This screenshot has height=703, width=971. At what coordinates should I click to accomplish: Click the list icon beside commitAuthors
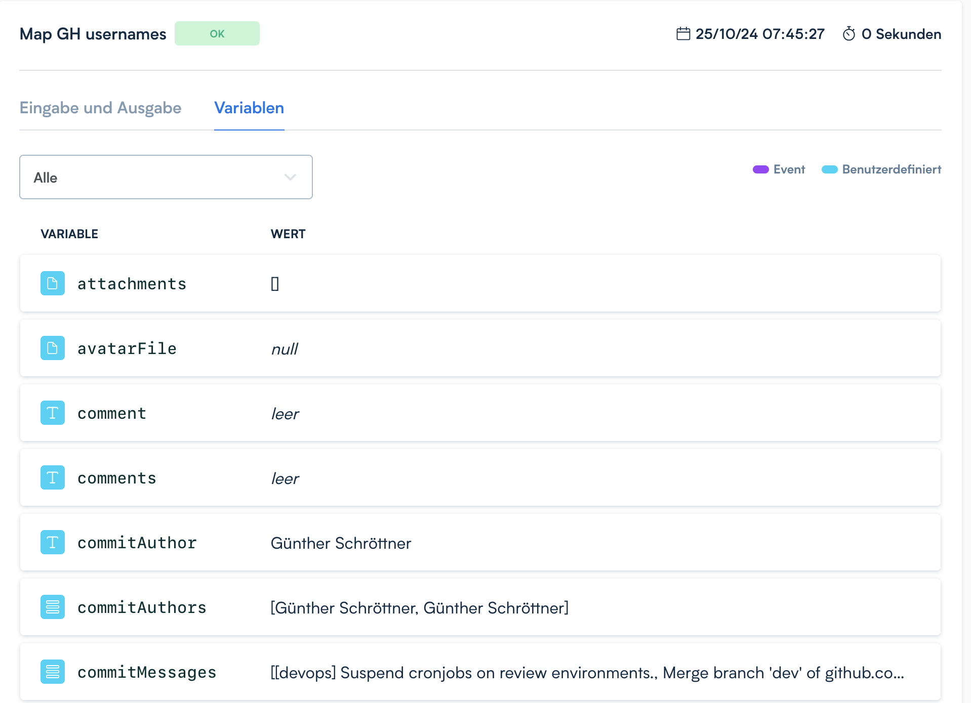click(53, 607)
